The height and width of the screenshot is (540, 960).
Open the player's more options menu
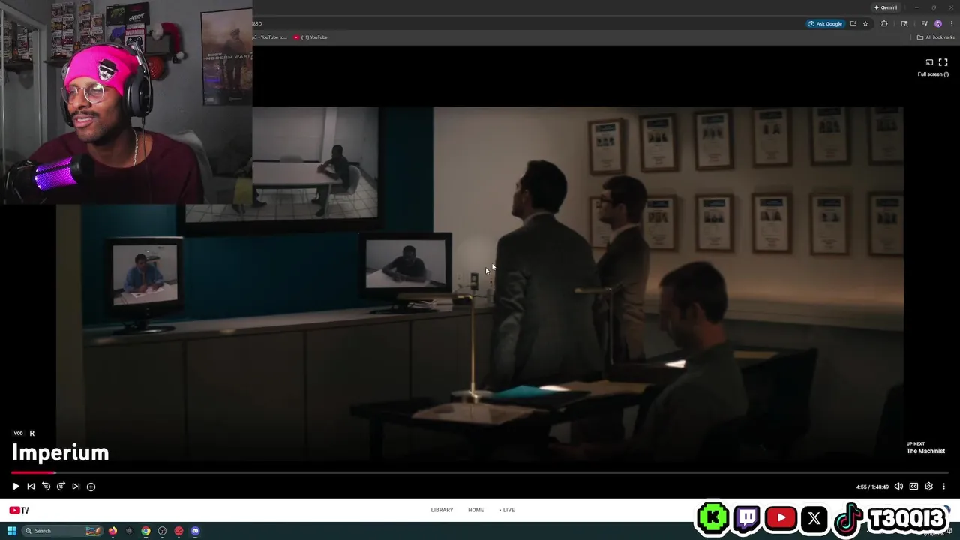[943, 486]
